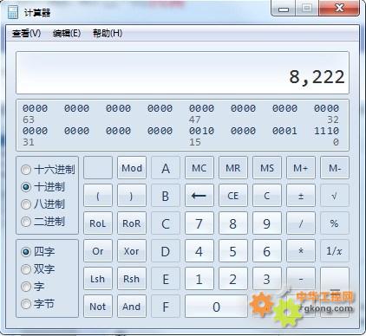Click the Xor button
This screenshot has height=336, width=366.
(x=132, y=251)
